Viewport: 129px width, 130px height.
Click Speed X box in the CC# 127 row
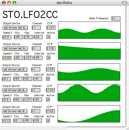pyautogui.click(x=7, y=37)
